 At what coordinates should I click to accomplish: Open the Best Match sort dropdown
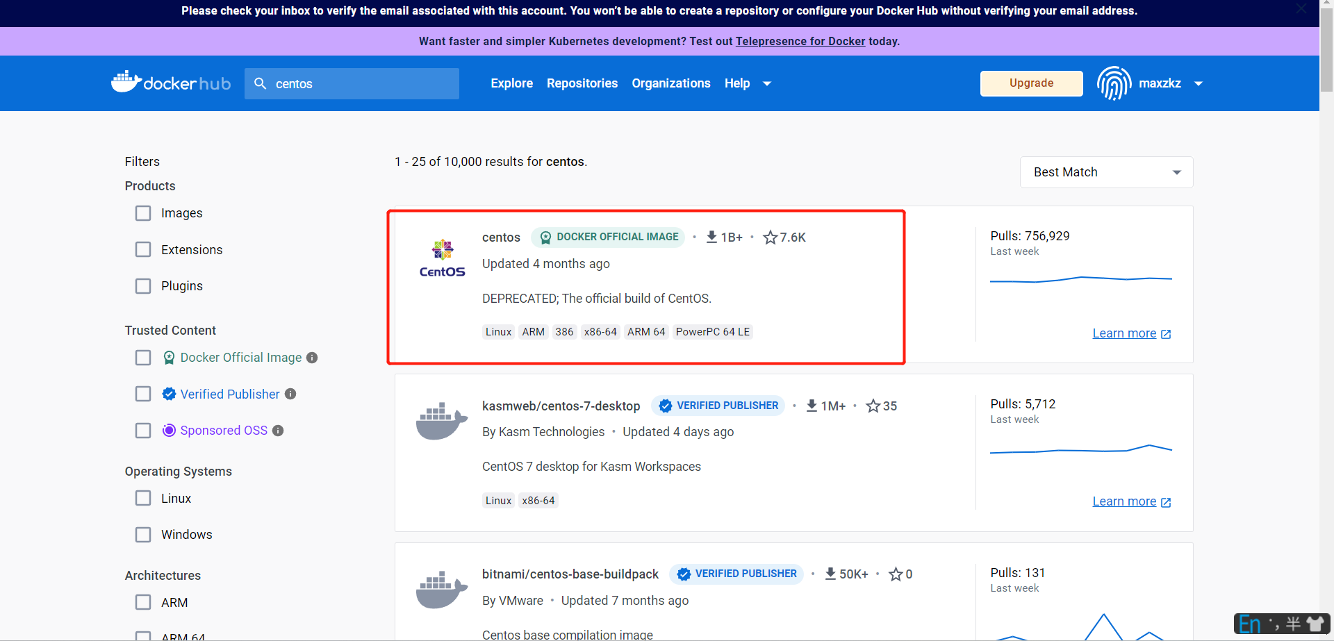pos(1106,172)
